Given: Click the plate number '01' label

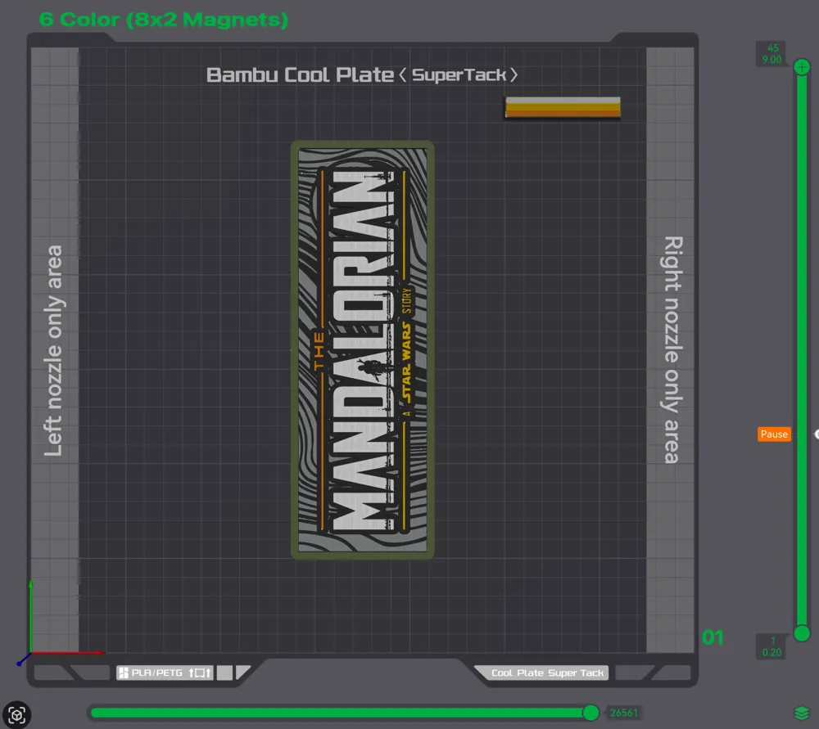Looking at the screenshot, I should coord(713,637).
